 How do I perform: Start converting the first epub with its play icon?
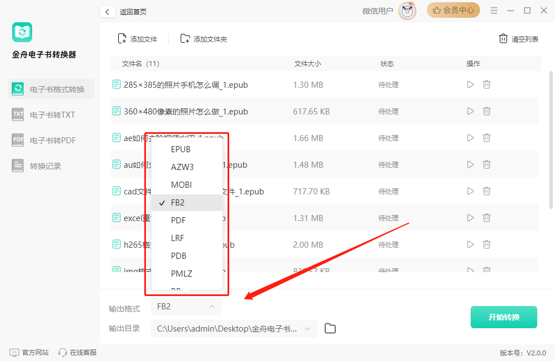(470, 84)
